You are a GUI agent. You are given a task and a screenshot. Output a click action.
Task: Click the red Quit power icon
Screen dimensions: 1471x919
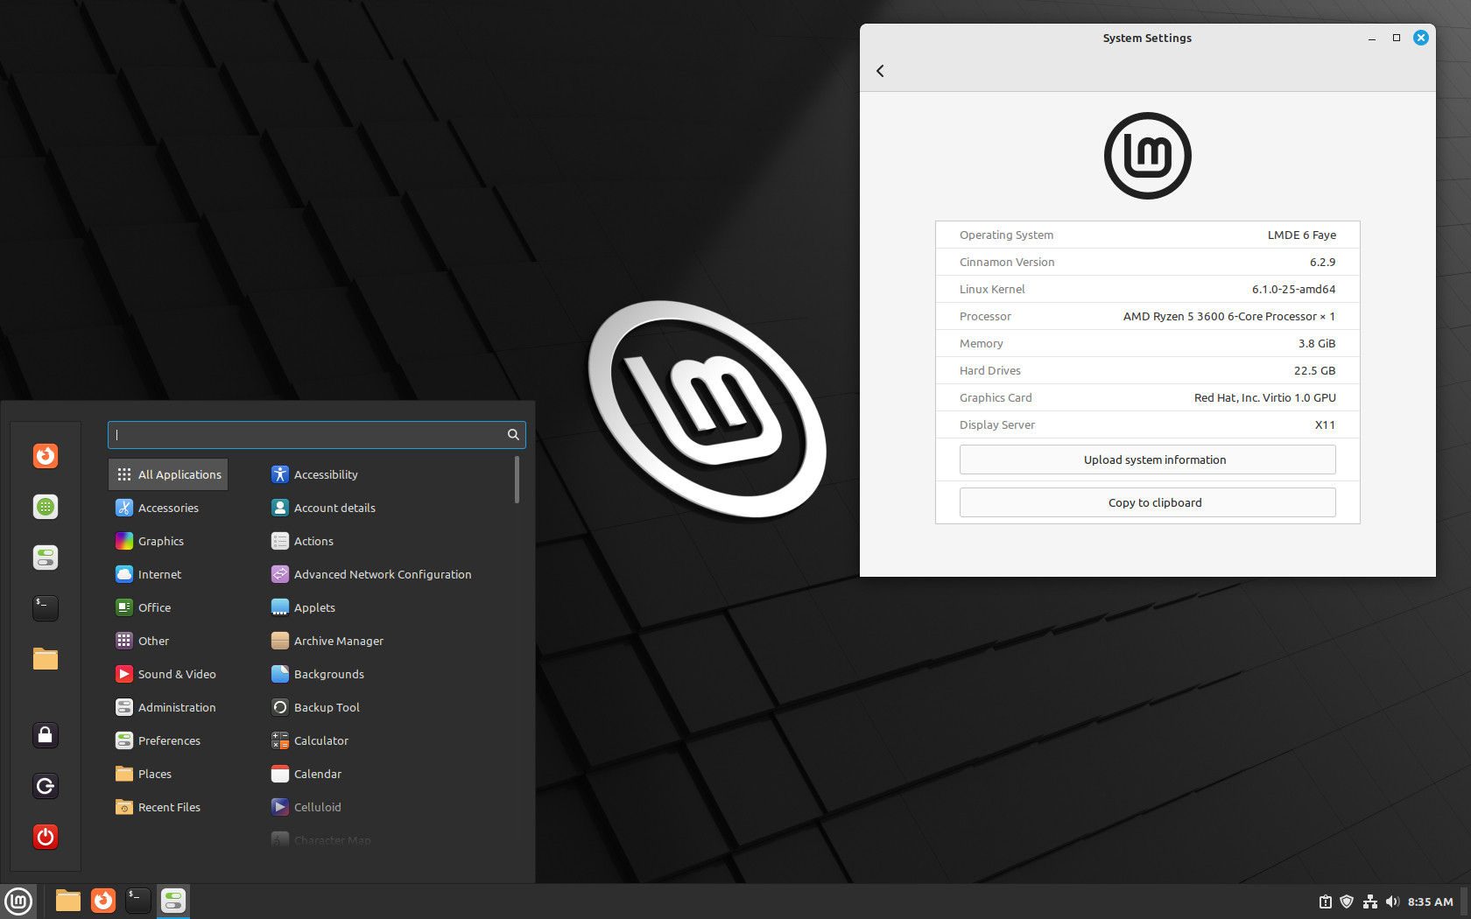(x=46, y=837)
